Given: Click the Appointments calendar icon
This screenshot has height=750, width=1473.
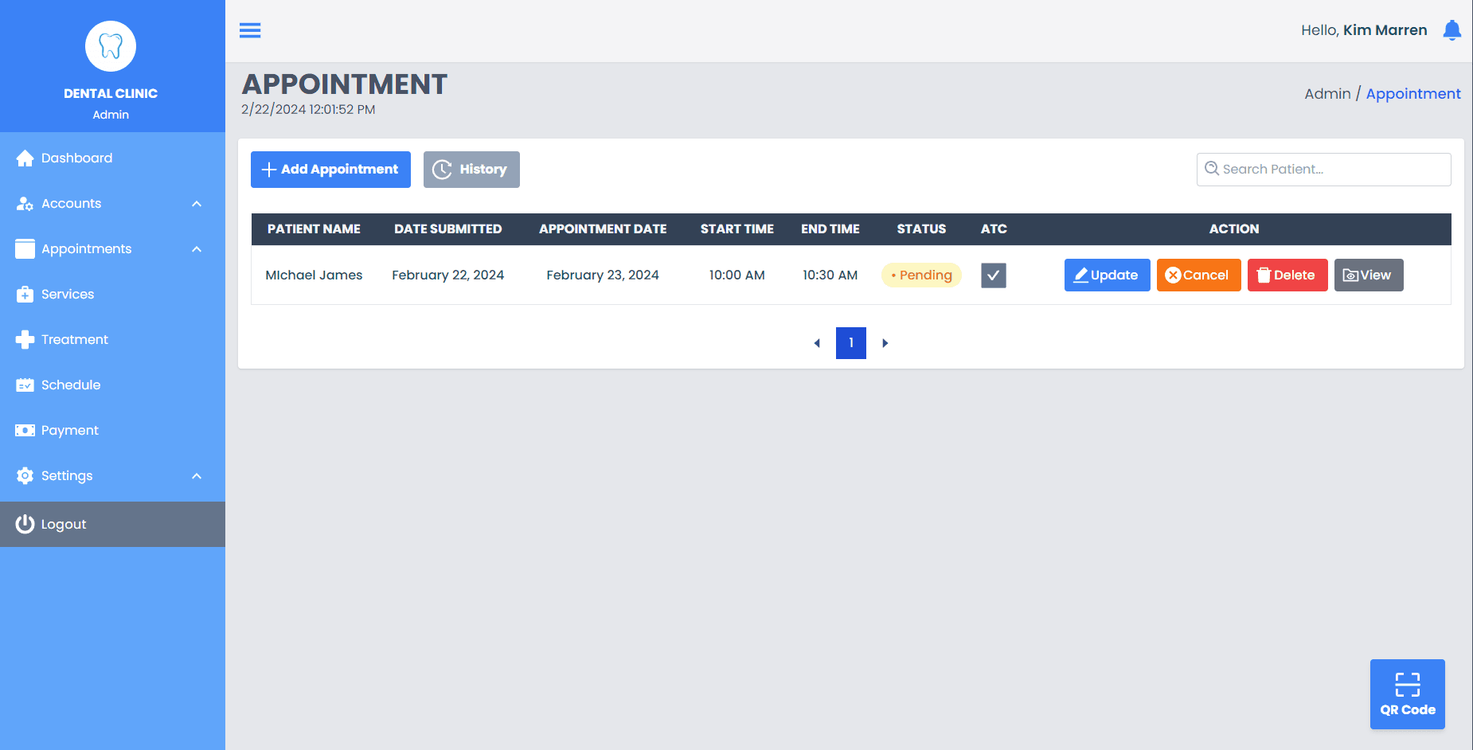Looking at the screenshot, I should (25, 249).
